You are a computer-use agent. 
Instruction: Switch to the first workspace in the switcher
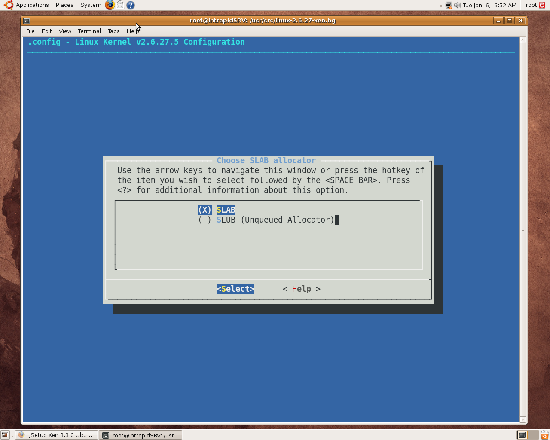522,435
